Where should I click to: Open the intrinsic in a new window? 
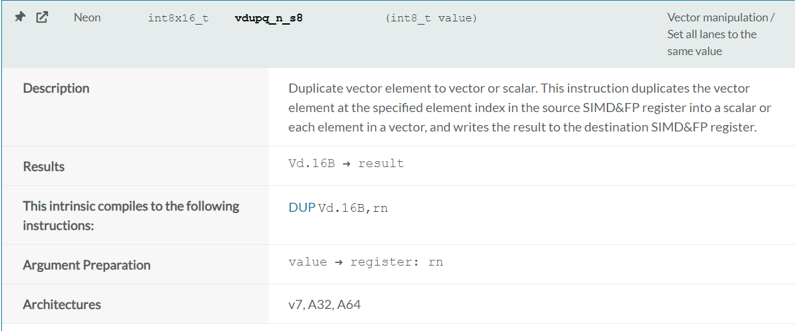42,17
